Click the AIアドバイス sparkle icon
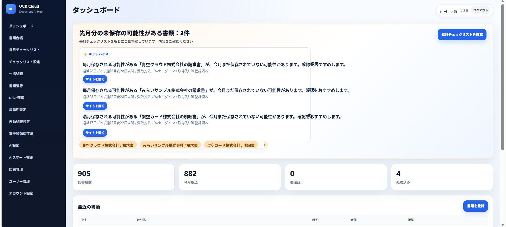Image resolution: width=506 pixels, height=227 pixels. [x=85, y=54]
